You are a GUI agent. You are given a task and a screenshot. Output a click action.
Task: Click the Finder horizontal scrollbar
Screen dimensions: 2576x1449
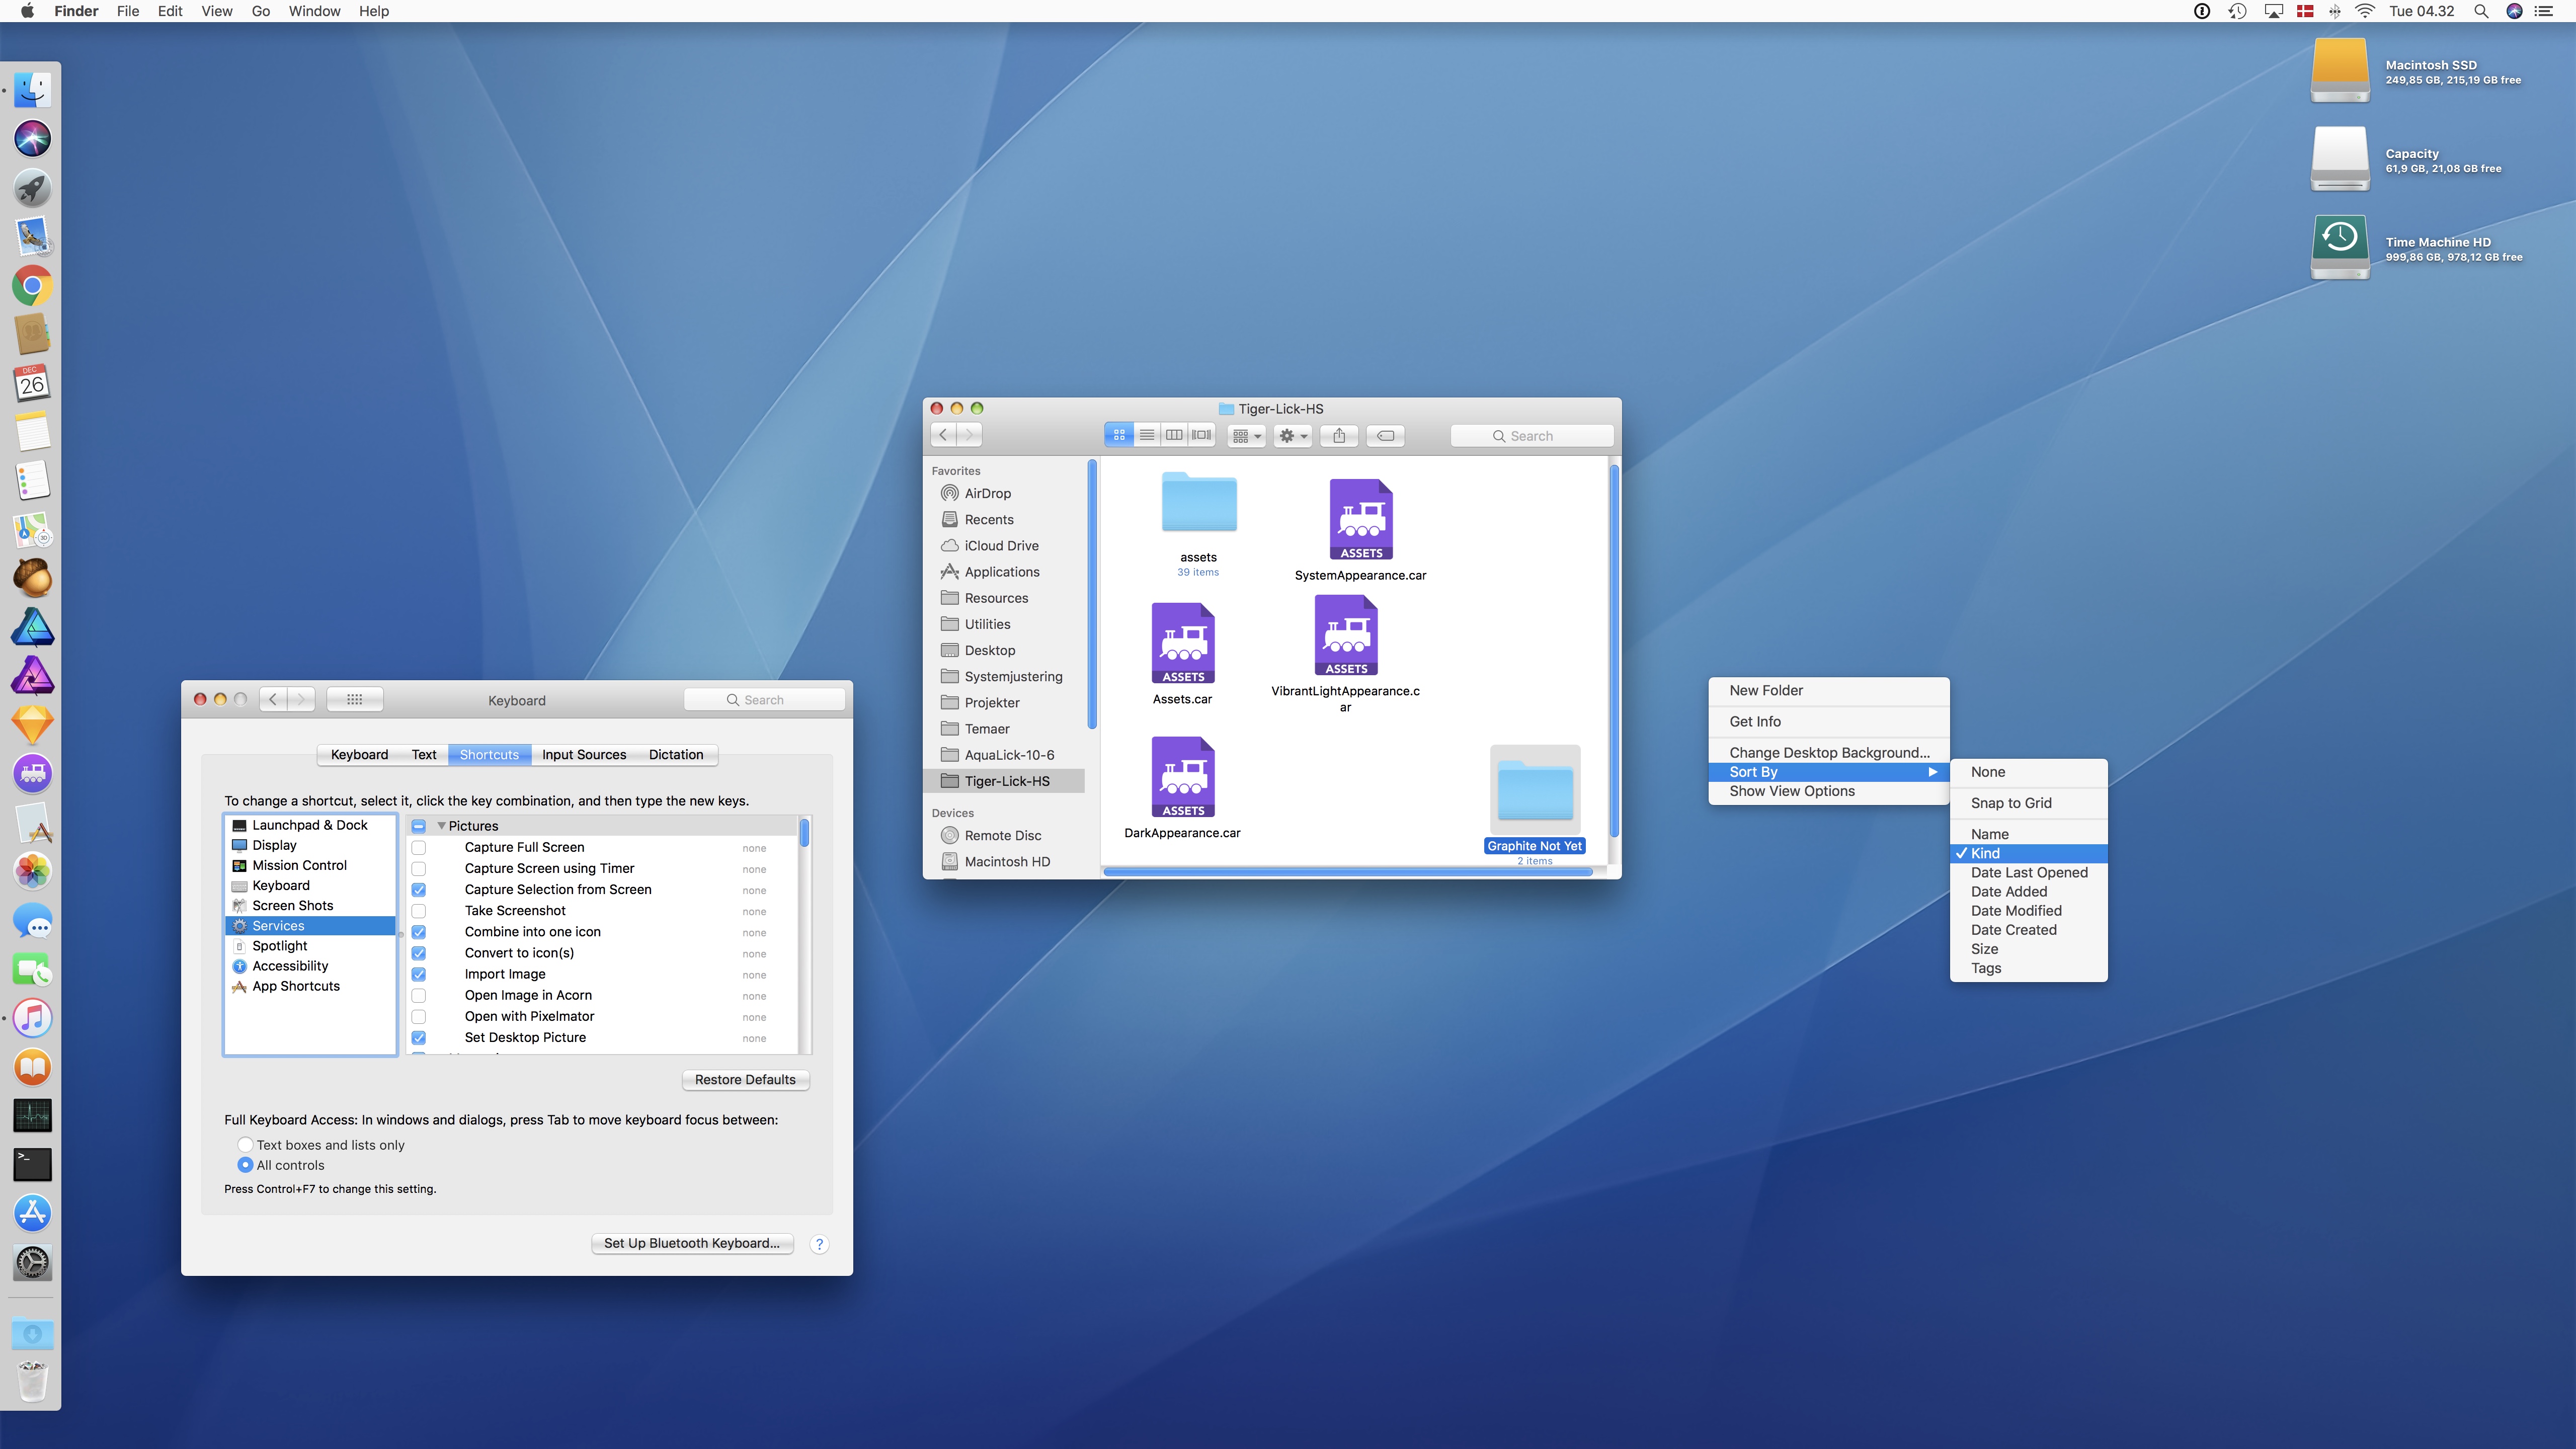(1347, 872)
